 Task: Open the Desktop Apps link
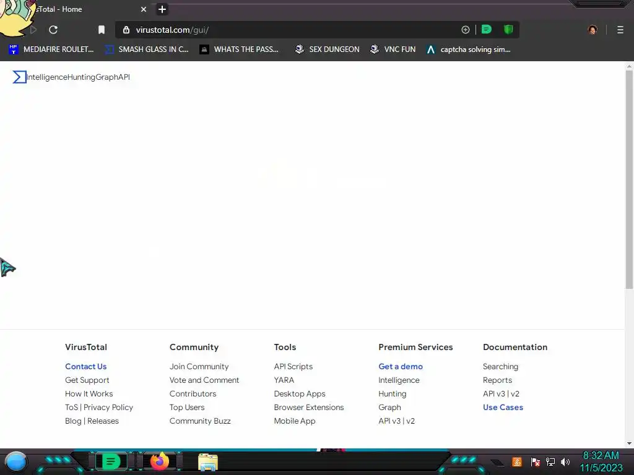(300, 393)
